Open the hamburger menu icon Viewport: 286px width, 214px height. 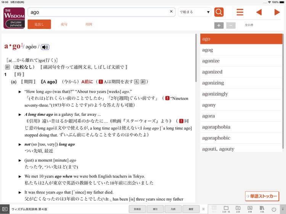240,12
